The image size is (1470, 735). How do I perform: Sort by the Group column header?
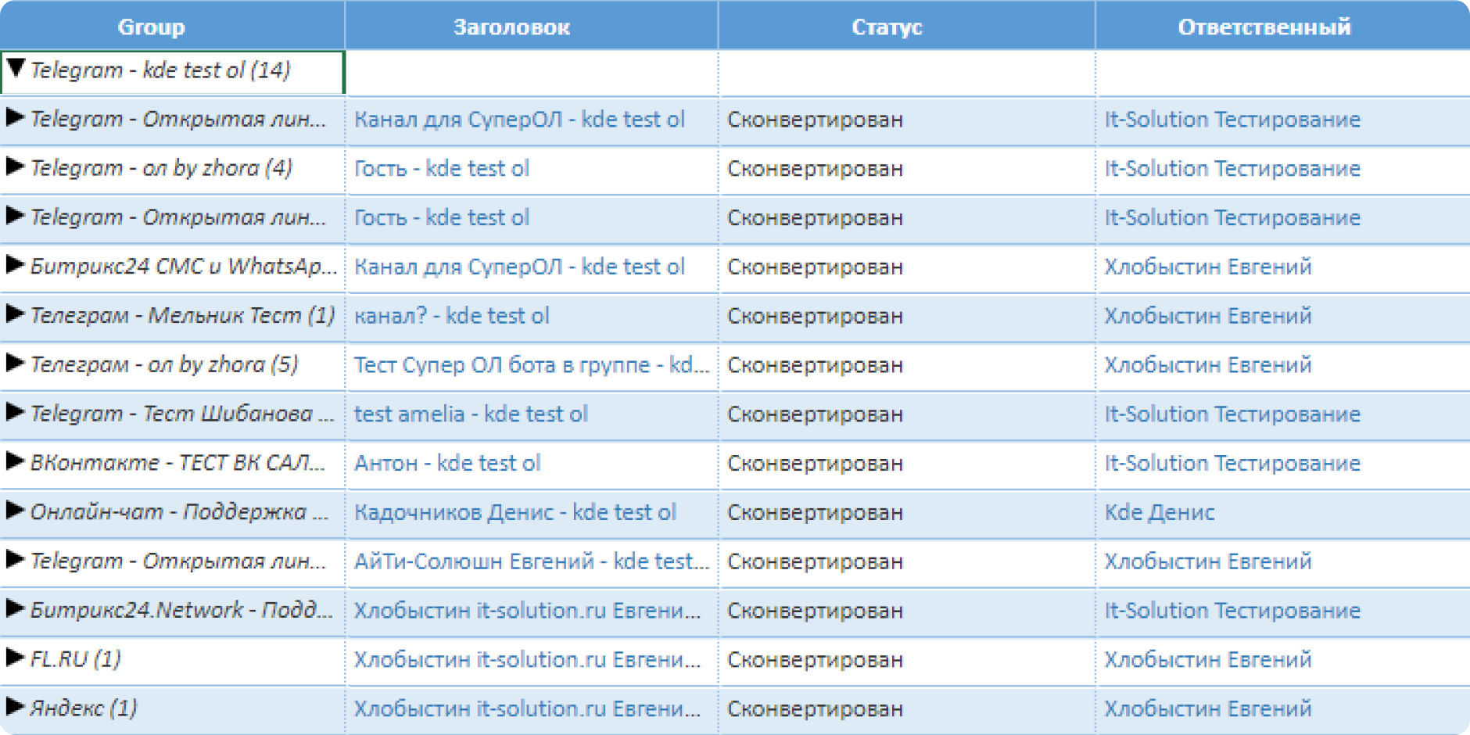tap(152, 27)
